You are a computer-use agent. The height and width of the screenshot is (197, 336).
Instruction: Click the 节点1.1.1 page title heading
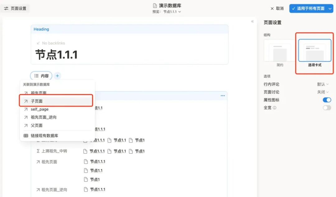pos(56,55)
